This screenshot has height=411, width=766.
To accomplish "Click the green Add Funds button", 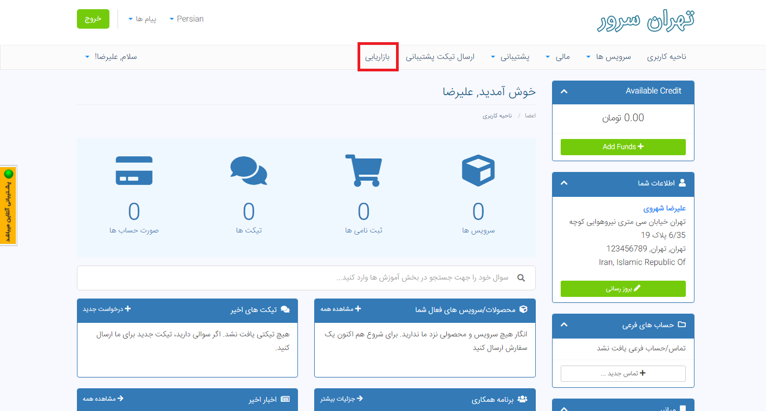I will [x=623, y=147].
